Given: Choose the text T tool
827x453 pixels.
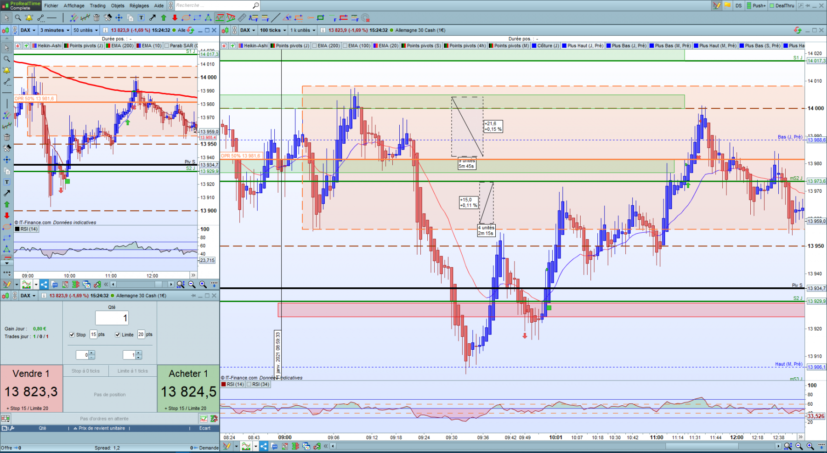Looking at the screenshot, I should tap(141, 18).
